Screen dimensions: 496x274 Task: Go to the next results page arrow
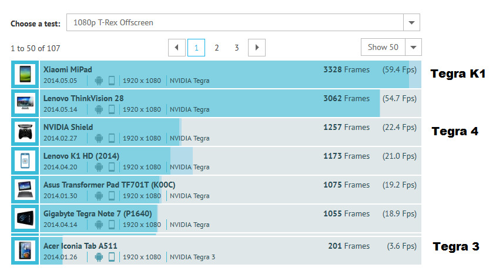click(x=257, y=48)
